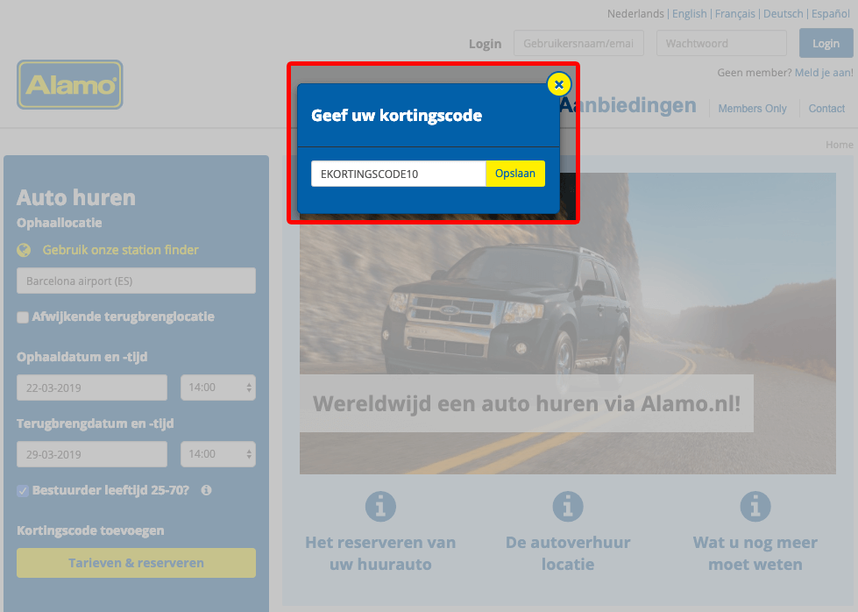The width and height of the screenshot is (858, 612).
Task: Toggle Bestuurder leeftijd 25-70 checkbox
Action: tap(23, 490)
